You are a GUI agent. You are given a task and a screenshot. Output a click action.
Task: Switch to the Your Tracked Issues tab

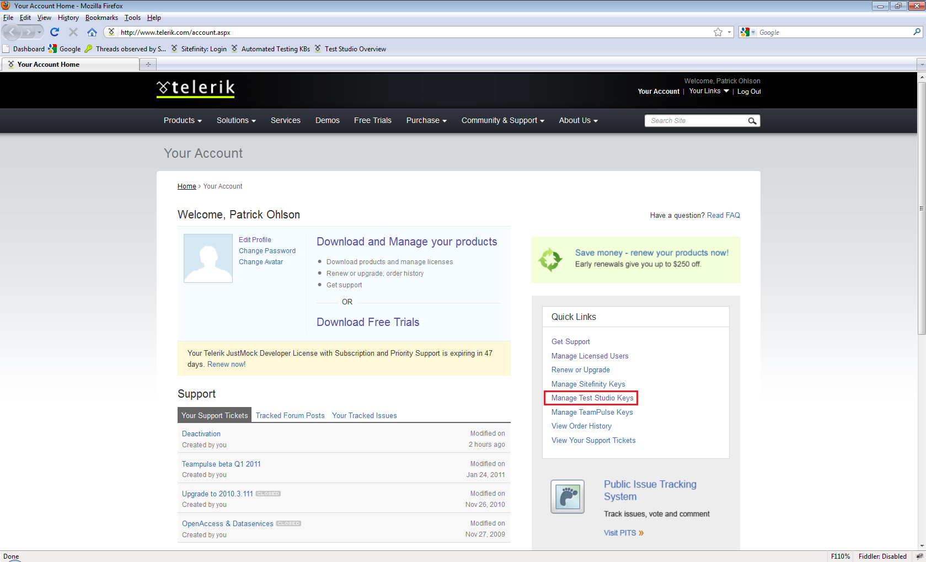[365, 415]
